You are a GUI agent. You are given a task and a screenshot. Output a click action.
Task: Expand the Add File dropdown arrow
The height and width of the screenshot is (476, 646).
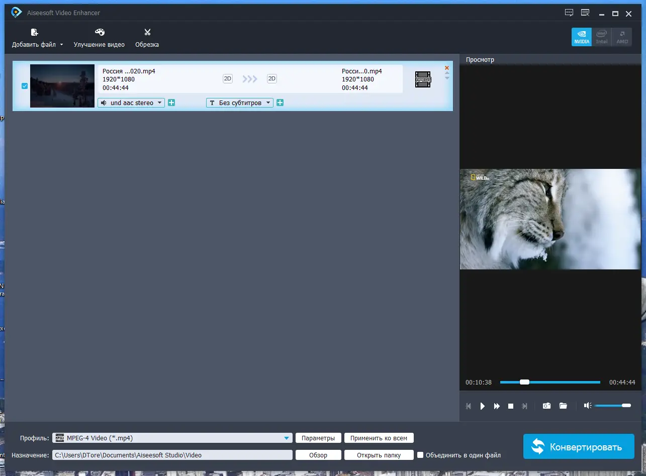(61, 45)
